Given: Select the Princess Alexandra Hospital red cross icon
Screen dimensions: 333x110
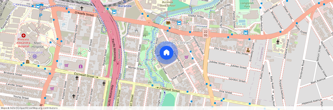Looking at the screenshot, I should coord(23,36).
